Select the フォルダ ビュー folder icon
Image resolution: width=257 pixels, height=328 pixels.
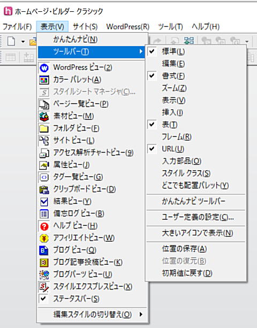(x=44, y=128)
